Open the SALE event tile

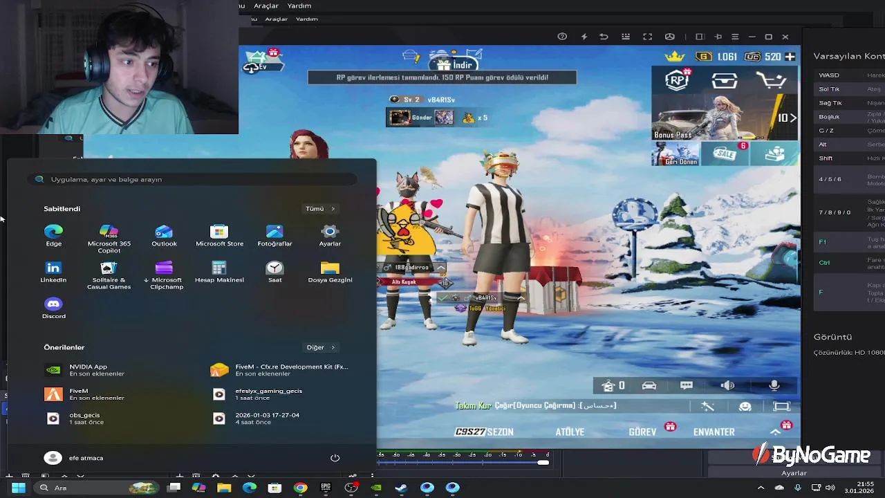point(725,154)
